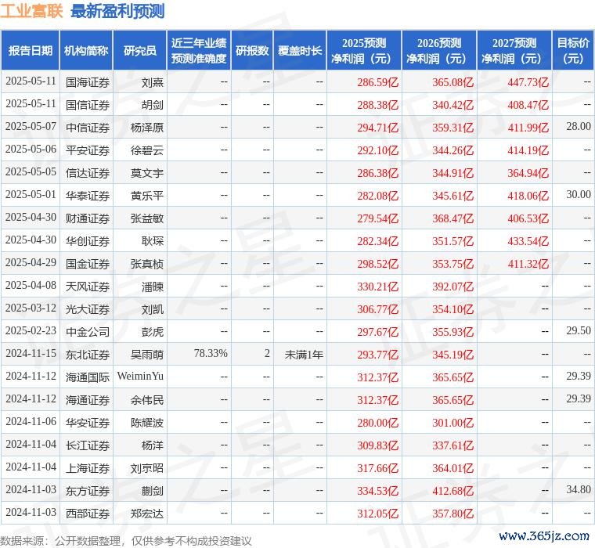Click researcher name 刘熹
The width and height of the screenshot is (595, 548).
(x=153, y=82)
